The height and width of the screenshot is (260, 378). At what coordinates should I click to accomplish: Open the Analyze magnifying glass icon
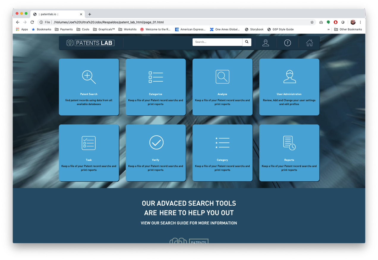click(x=222, y=77)
